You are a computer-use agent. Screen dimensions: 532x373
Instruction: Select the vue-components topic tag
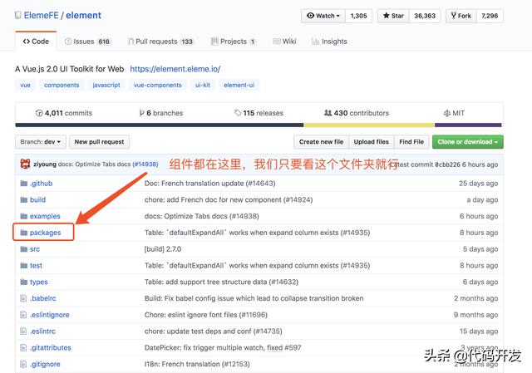pos(157,85)
